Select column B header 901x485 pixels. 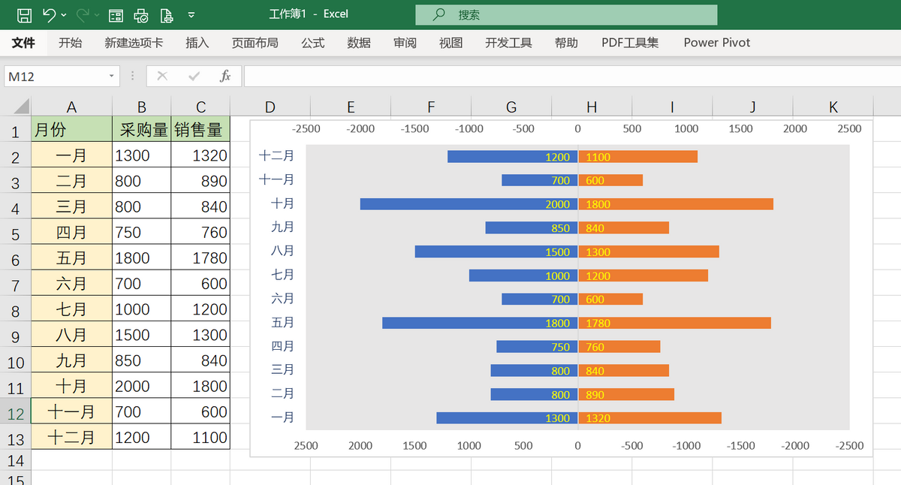click(x=141, y=107)
